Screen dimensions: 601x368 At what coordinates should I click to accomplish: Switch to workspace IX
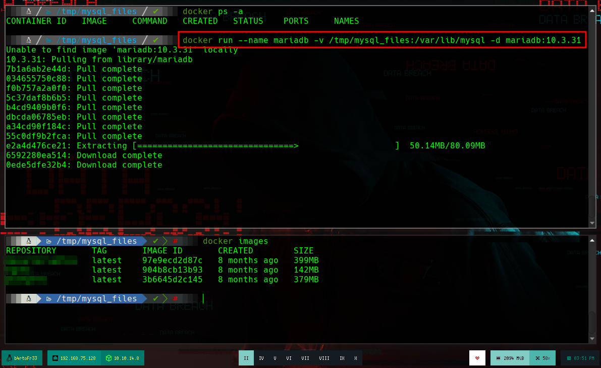pyautogui.click(x=342, y=358)
